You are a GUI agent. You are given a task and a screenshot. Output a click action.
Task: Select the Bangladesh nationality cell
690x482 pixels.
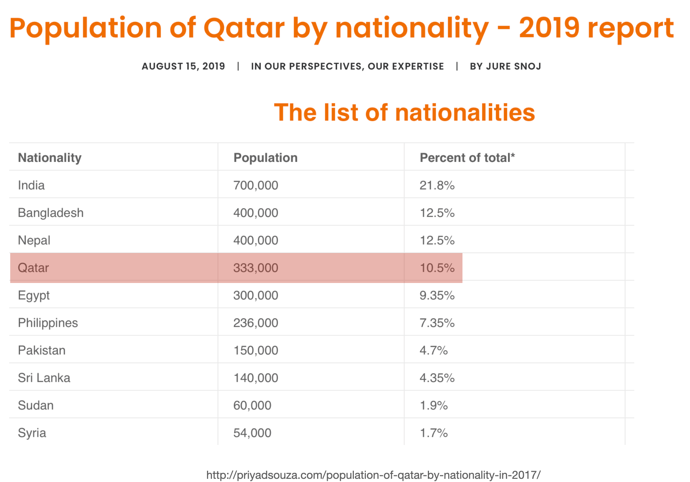tap(51, 213)
